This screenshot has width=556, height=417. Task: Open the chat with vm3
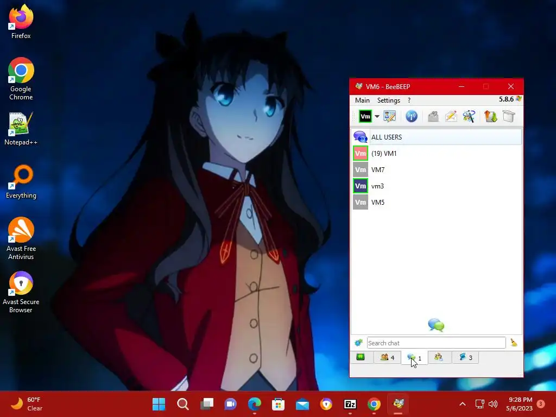437,186
